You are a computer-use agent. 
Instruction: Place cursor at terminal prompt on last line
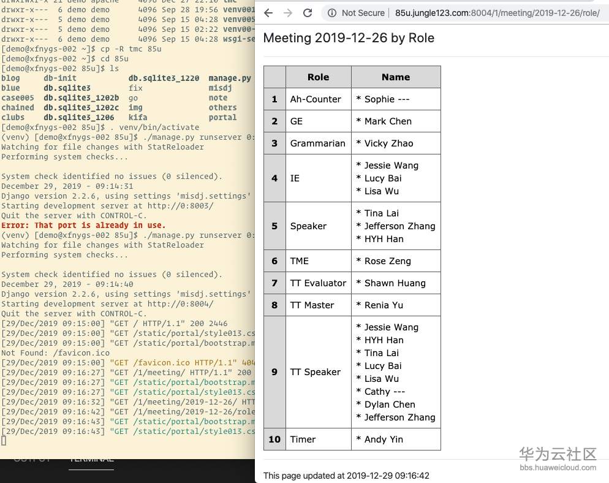point(4,441)
